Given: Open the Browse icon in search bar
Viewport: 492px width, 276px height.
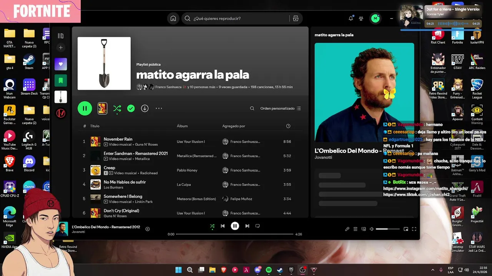Looking at the screenshot, I should click(x=296, y=18).
